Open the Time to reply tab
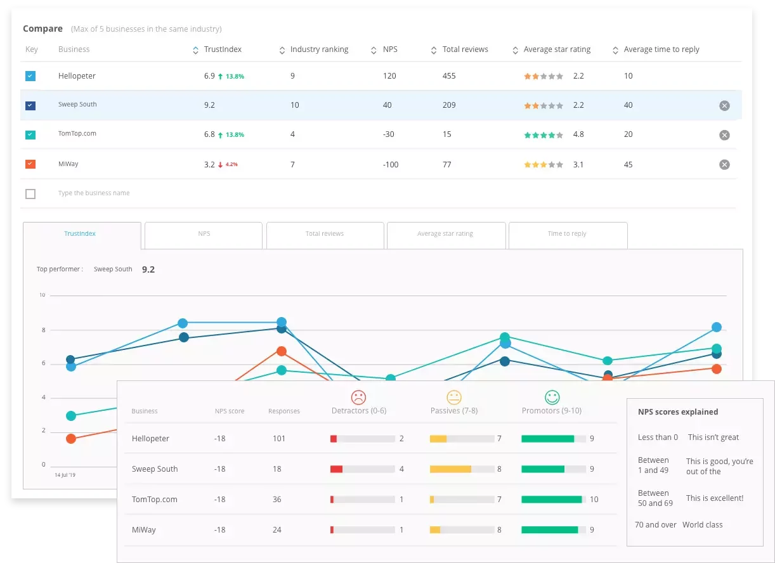The width and height of the screenshot is (775, 563). pos(567,235)
